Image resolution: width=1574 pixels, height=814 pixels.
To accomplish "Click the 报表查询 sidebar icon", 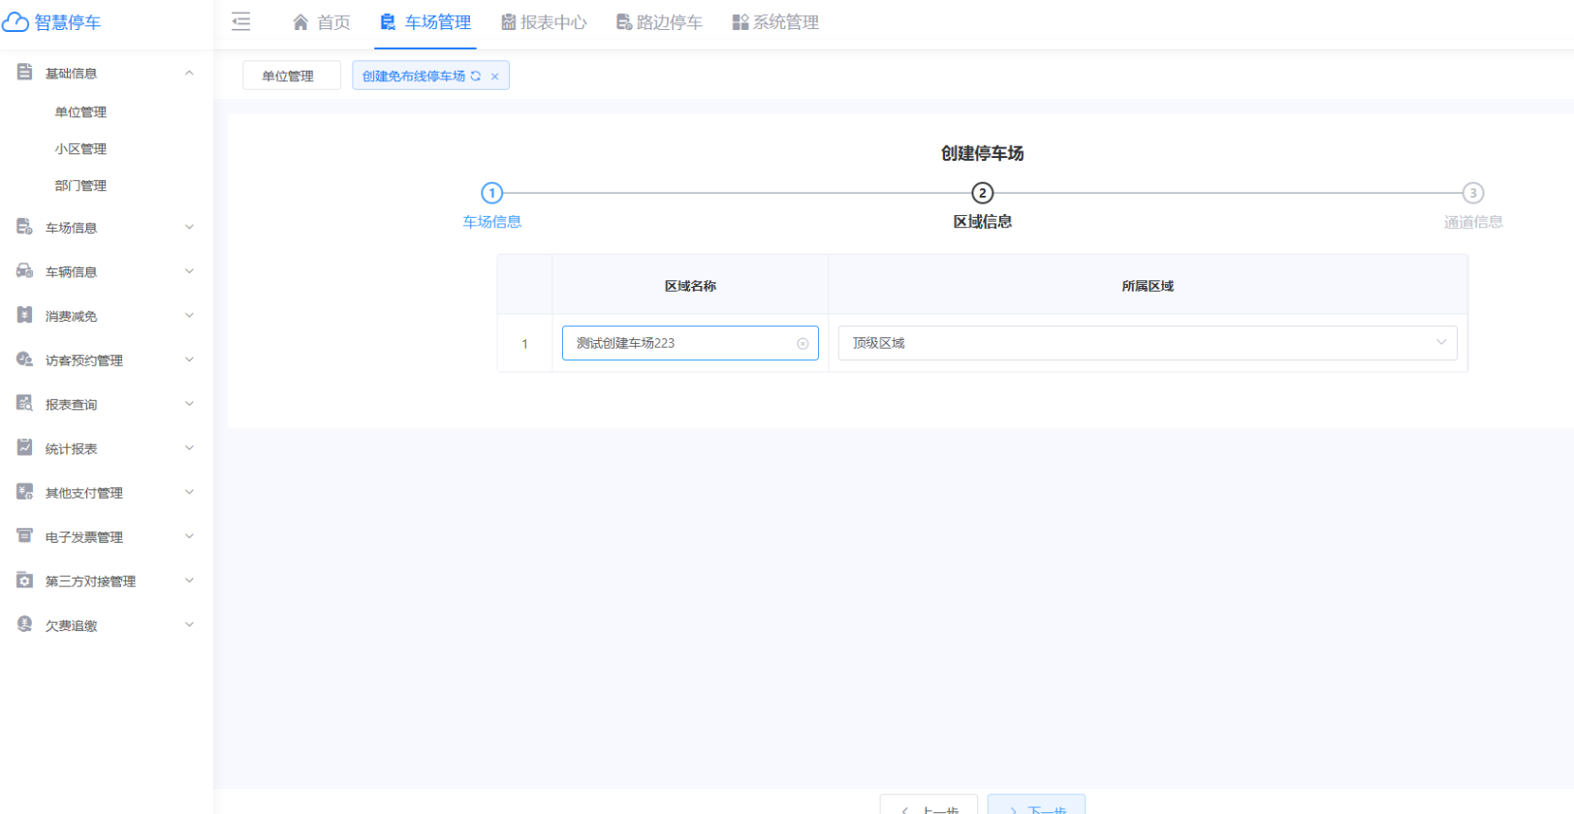I will point(24,403).
